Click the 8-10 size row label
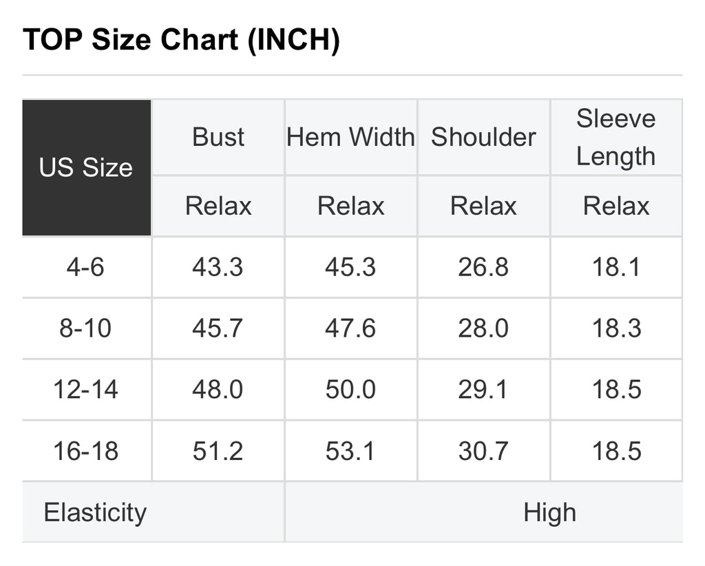Screen dimensions: 705x566 click(86, 328)
